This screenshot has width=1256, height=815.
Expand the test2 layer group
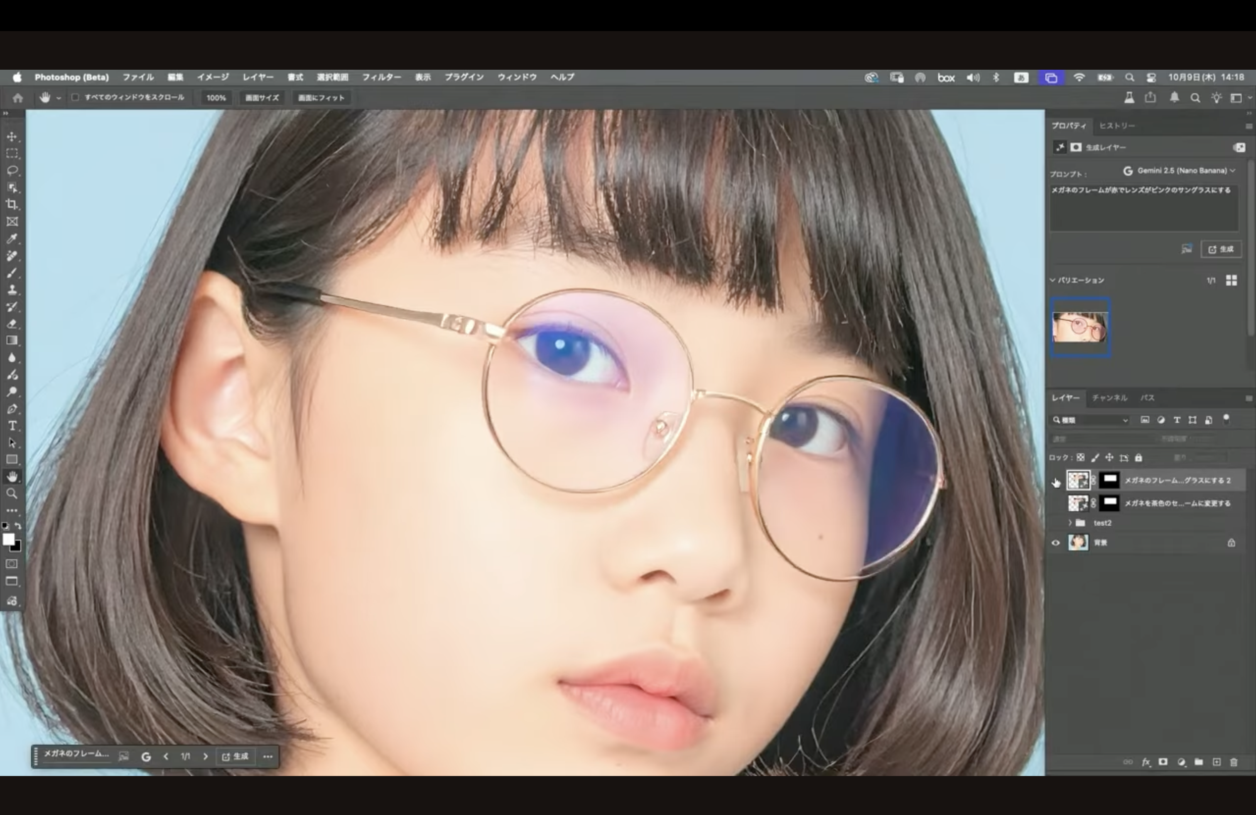[1070, 523]
